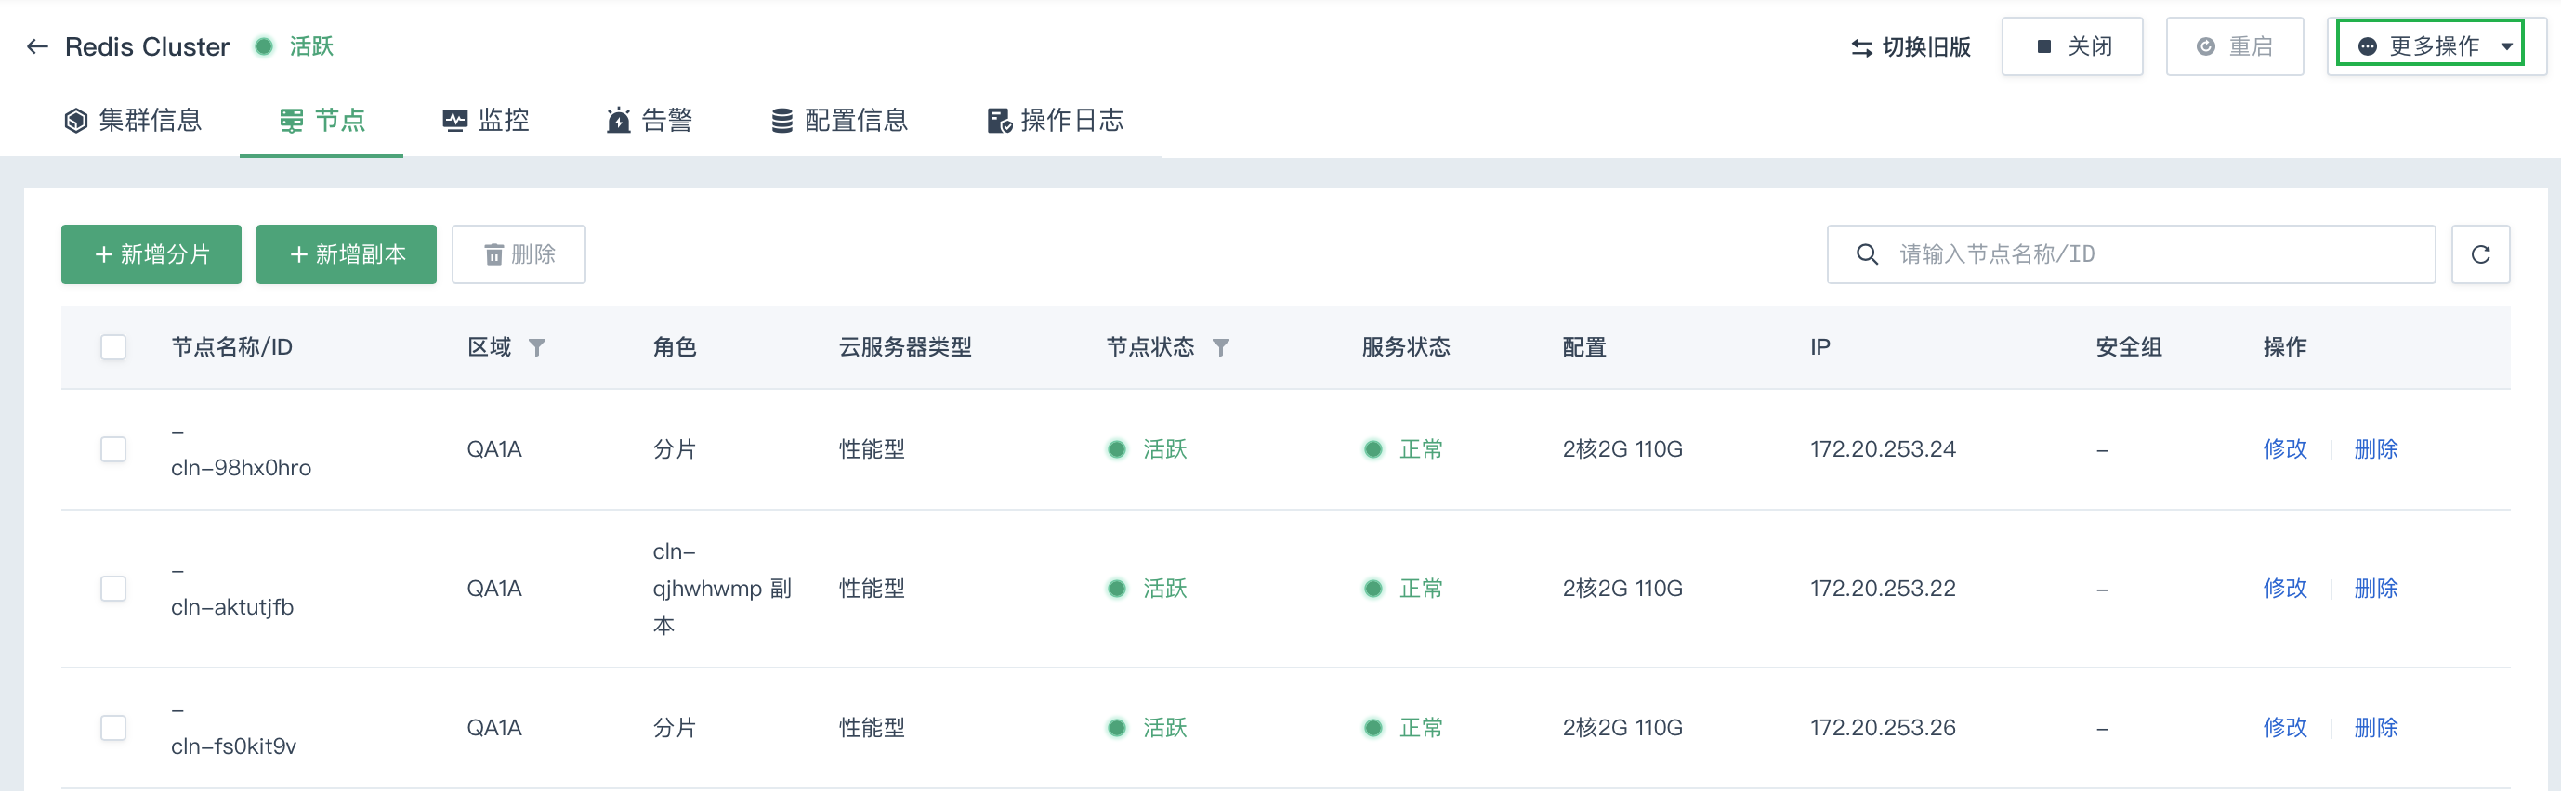Screen dimensions: 2561x791
Task: Click the back arrow beside Redis Cluster
Action: point(37,46)
